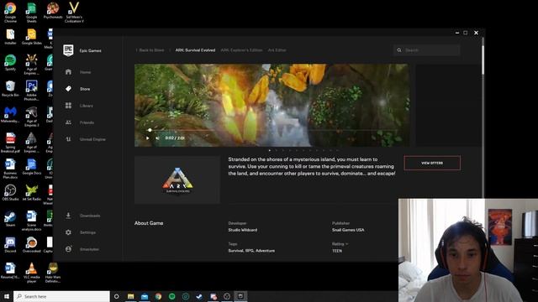Open the Unreal Engine section
This screenshot has width=538, height=302.
click(92, 139)
